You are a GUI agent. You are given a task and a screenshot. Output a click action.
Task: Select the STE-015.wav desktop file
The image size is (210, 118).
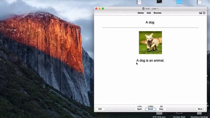(x=159, y=115)
